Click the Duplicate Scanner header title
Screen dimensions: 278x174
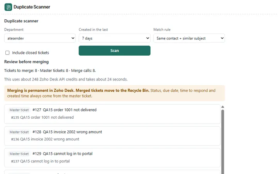point(32,7)
